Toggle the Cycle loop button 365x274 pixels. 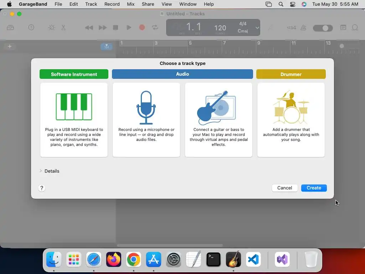(155, 27)
